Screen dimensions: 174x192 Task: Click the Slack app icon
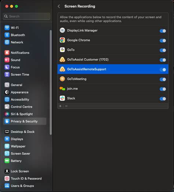coord(62,98)
